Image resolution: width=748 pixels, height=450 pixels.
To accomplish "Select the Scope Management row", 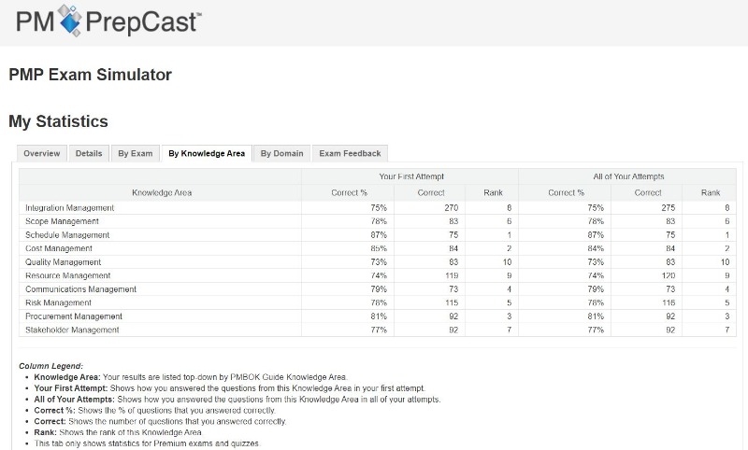I will [378, 221].
